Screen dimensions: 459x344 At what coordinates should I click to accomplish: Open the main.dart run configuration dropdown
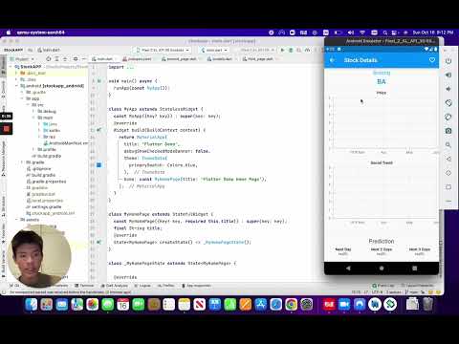[x=214, y=50]
